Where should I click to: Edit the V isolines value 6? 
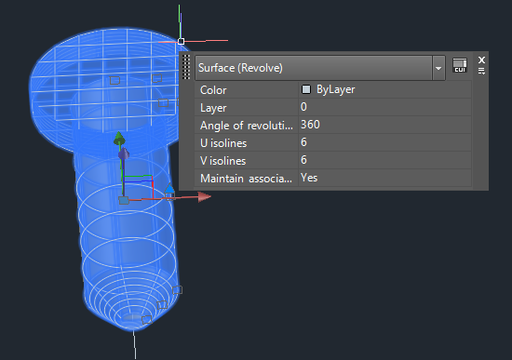384,160
